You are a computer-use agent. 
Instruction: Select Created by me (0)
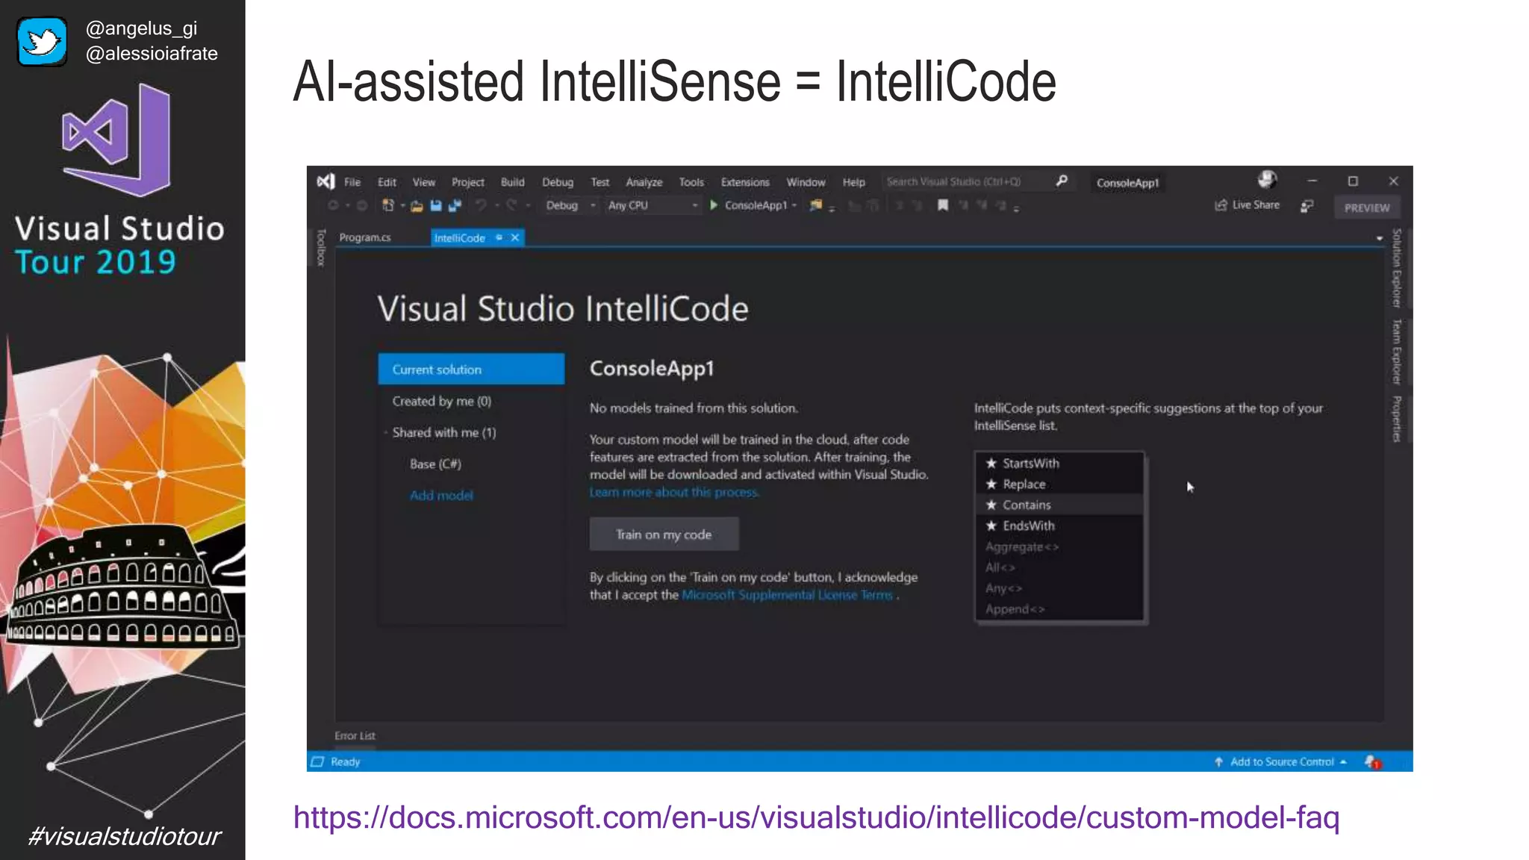pyautogui.click(x=442, y=401)
